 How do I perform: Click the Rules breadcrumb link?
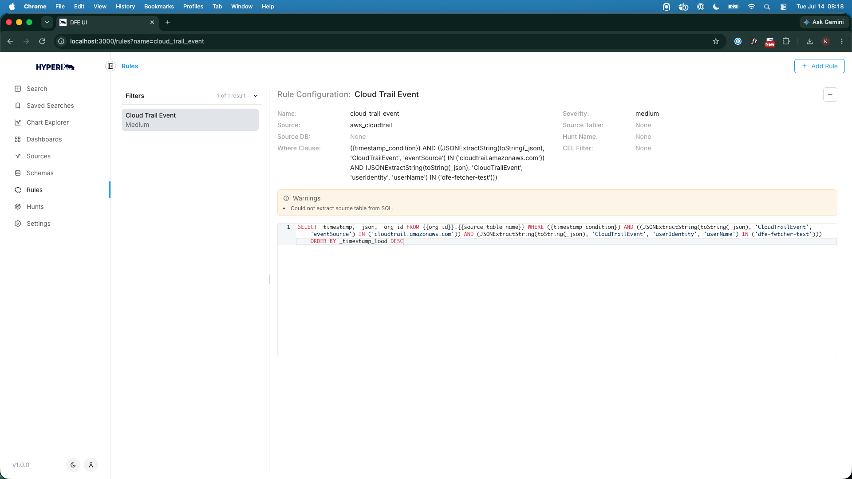coord(130,66)
